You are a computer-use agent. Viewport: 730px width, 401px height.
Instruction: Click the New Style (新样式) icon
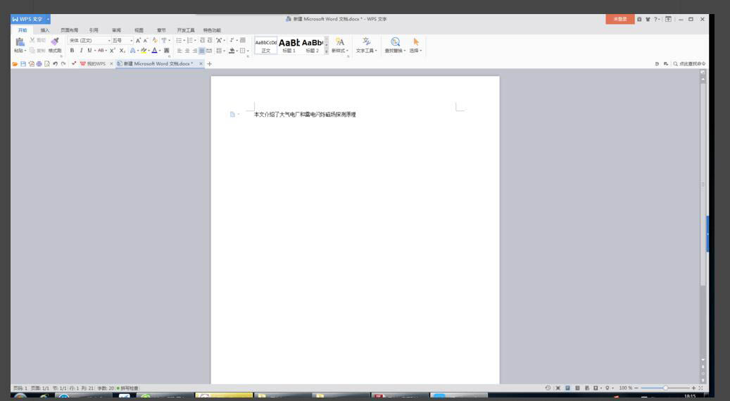point(340,42)
